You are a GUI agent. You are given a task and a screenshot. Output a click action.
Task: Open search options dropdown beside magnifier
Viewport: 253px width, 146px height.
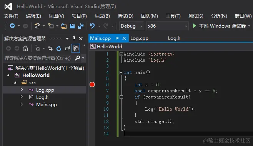[x=83, y=58]
